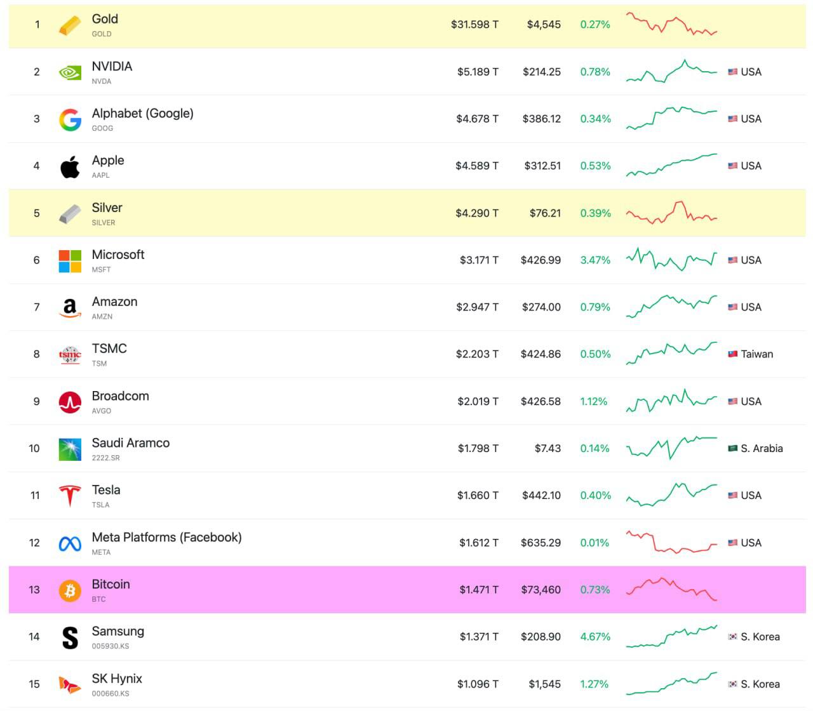Open Meta Platforms (Facebook) link
The image size is (813, 711).
click(166, 537)
